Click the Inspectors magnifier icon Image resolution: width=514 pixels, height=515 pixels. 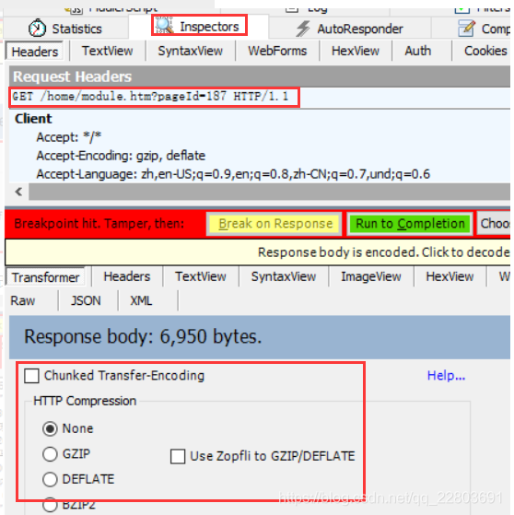[164, 26]
